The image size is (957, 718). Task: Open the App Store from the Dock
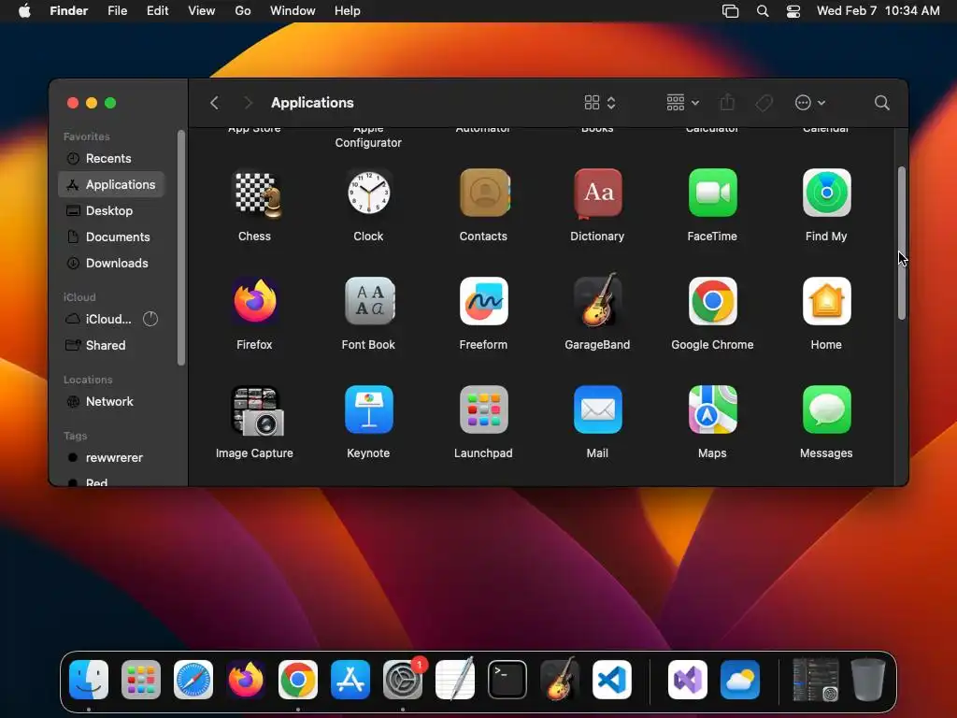[350, 680]
